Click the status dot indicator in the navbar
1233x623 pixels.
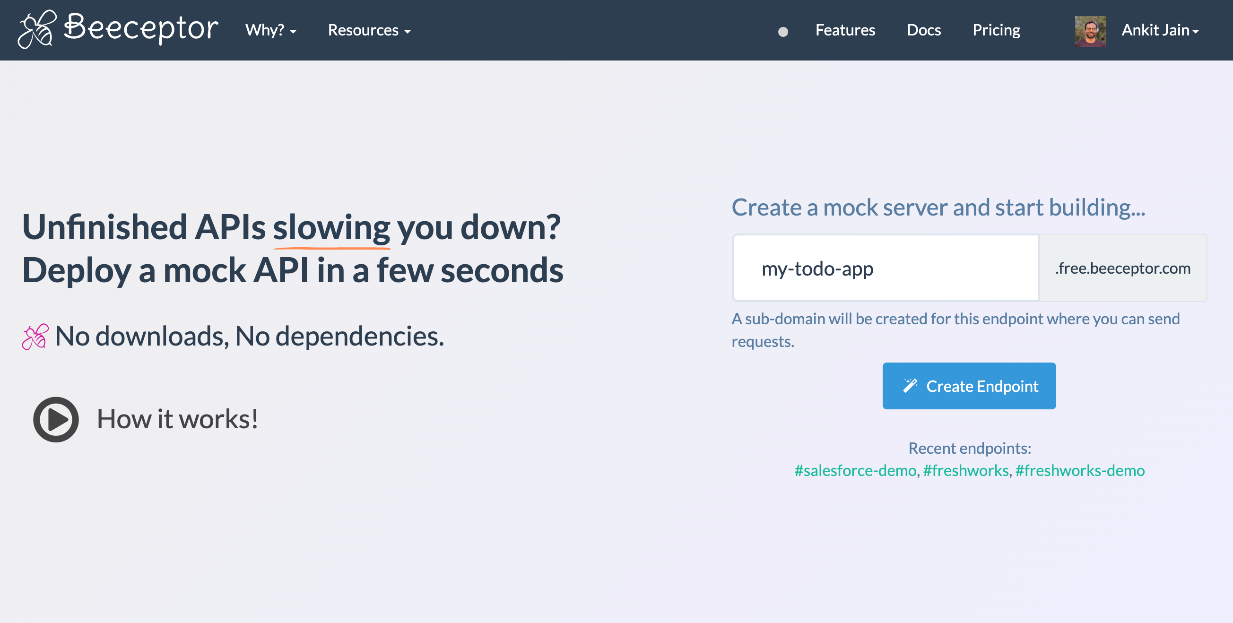[x=783, y=32]
